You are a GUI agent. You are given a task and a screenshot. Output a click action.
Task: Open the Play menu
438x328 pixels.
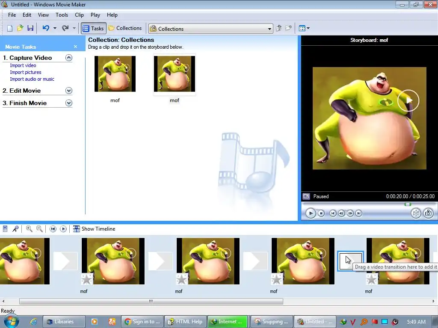pos(95,15)
